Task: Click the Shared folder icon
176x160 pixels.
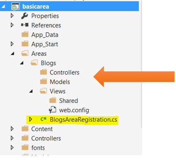Action: point(53,100)
